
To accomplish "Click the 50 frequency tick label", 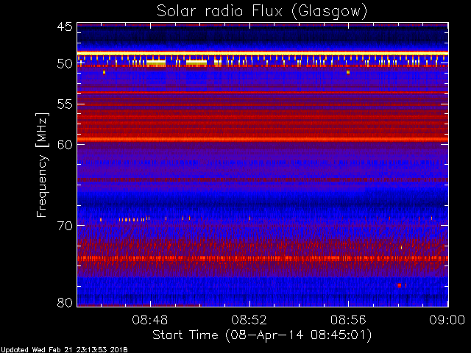I will coord(65,64).
